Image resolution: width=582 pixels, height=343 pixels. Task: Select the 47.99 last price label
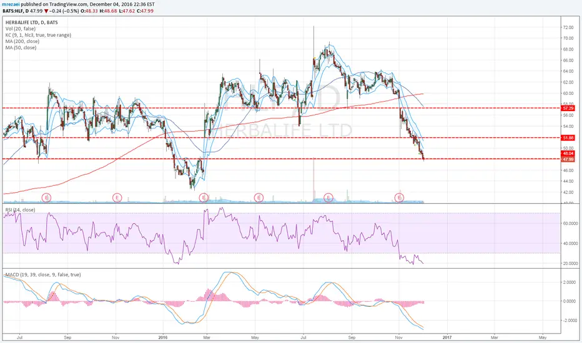(568, 160)
